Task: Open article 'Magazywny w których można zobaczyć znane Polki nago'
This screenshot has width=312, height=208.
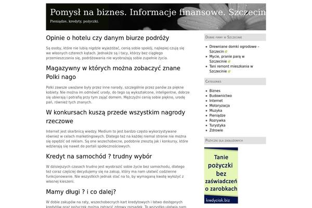Action: [x=113, y=72]
